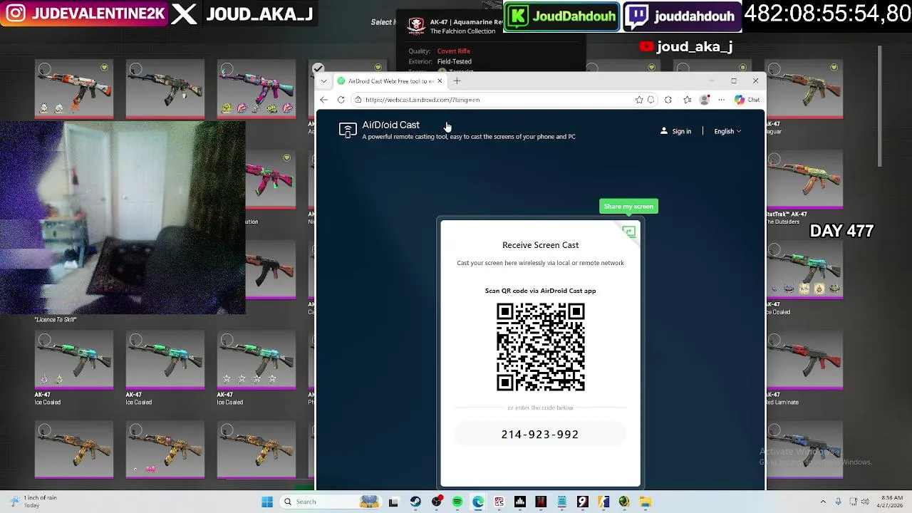Open Spotify from the taskbar
Viewport: 912px width, 513px height.
(457, 502)
